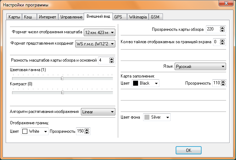Select the Интернет tab
Screen dimensions: 236x160
tap(47, 17)
